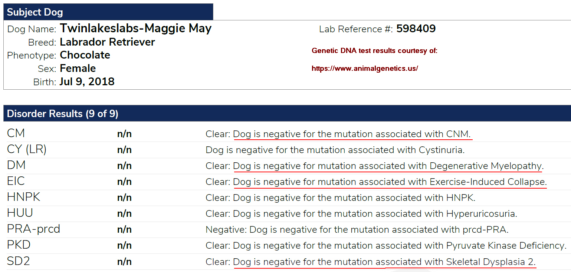571x272 pixels.
Task: Click the HUU disorder row label
Action: 20,213
